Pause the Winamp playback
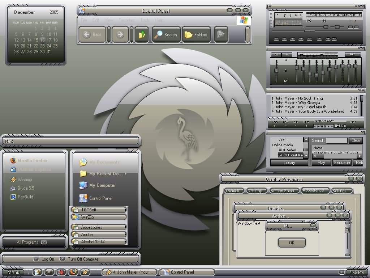Viewport: 370px width, 278px height. pyautogui.click(x=293, y=39)
